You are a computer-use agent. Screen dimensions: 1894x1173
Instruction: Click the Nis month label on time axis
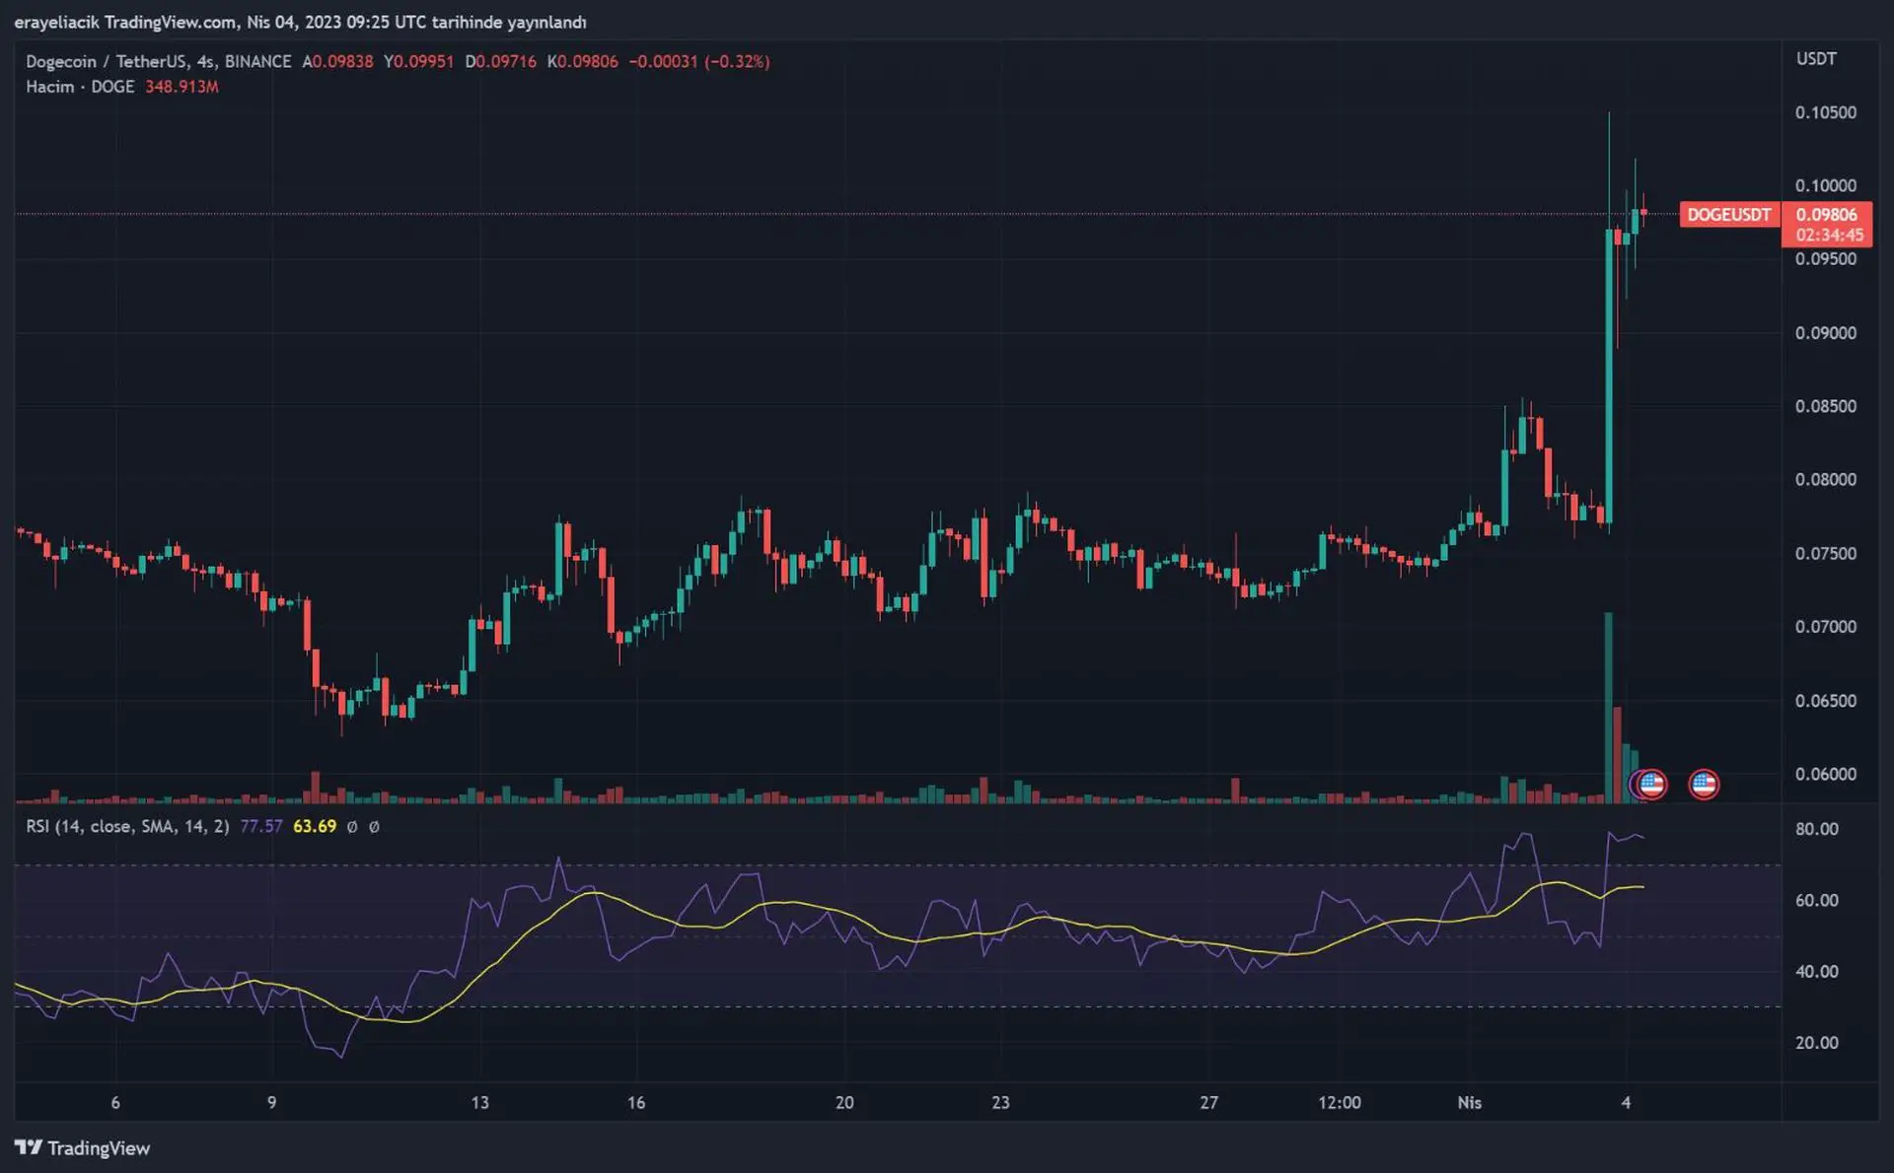coord(1469,1102)
